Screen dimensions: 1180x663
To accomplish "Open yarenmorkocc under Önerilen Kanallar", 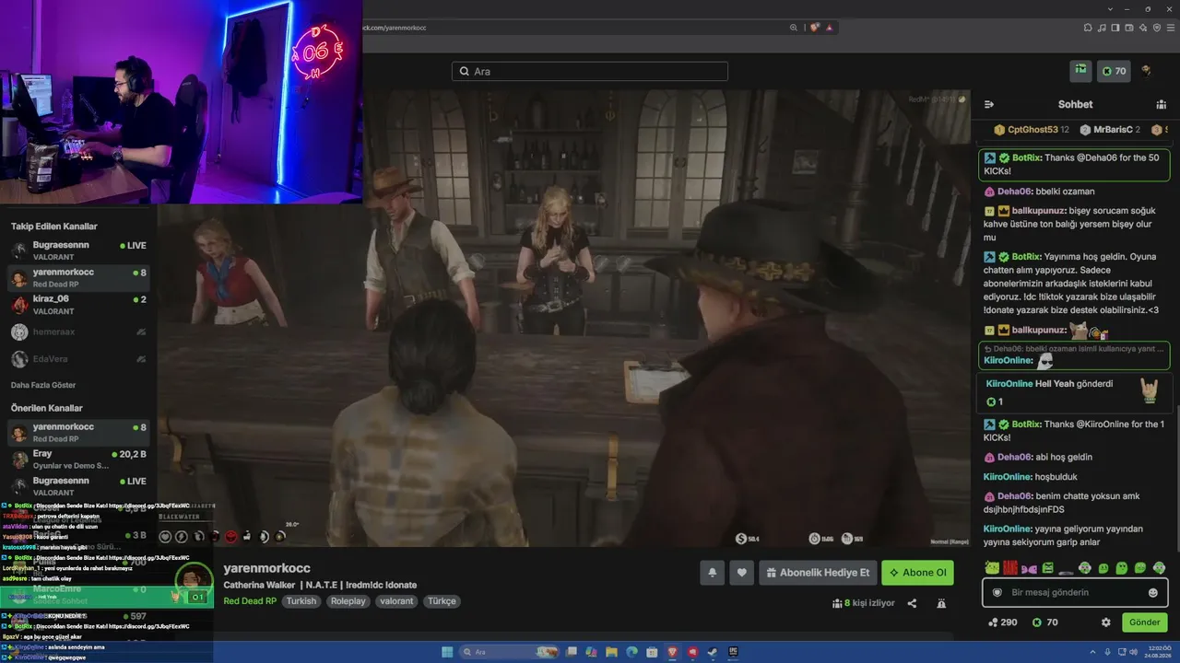I will tap(78, 433).
